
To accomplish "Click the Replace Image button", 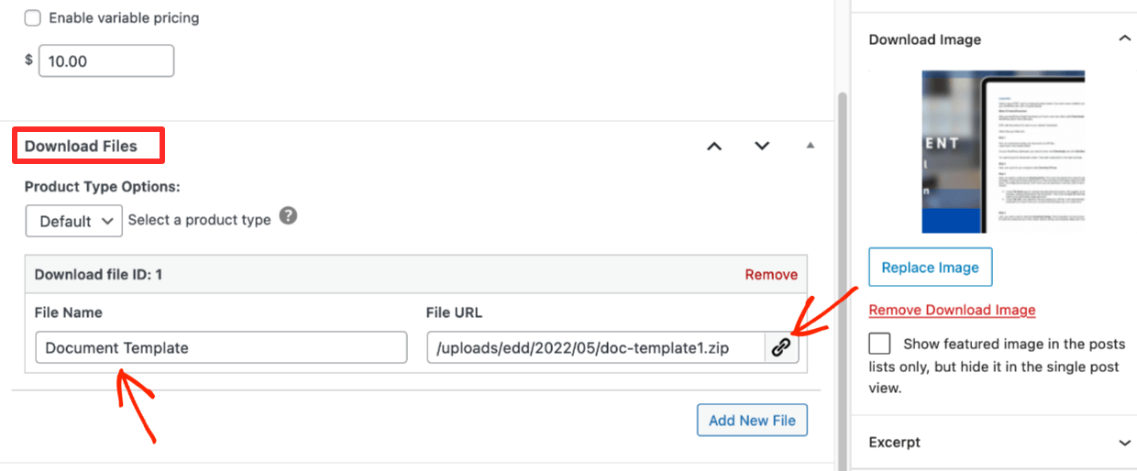I will 930,268.
